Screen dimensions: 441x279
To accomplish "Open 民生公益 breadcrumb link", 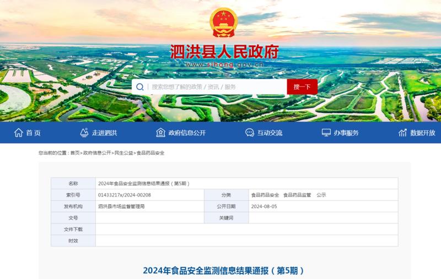I will click(123, 153).
